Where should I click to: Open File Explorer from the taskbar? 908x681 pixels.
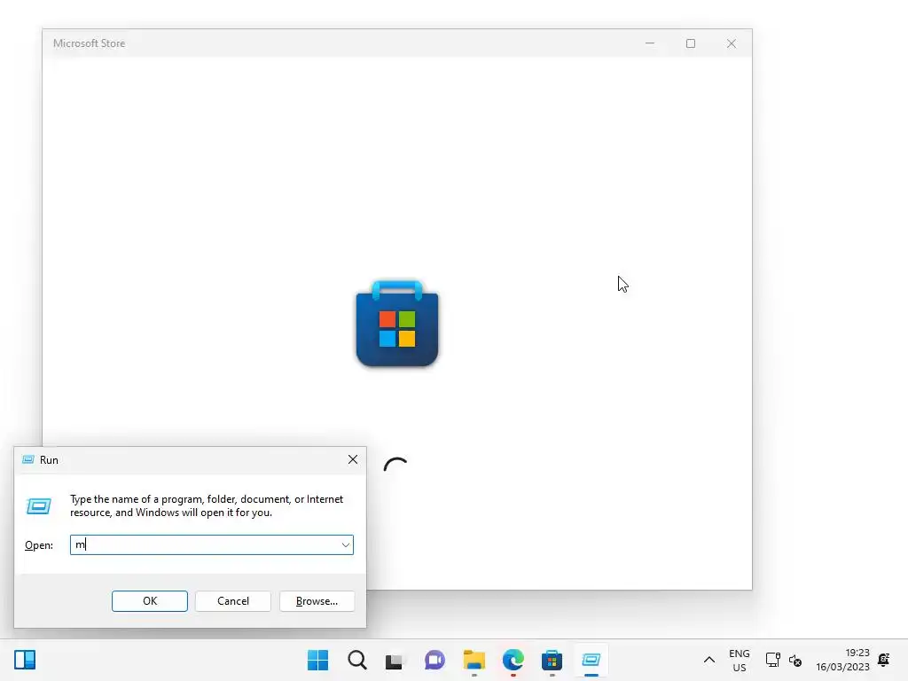point(474,660)
